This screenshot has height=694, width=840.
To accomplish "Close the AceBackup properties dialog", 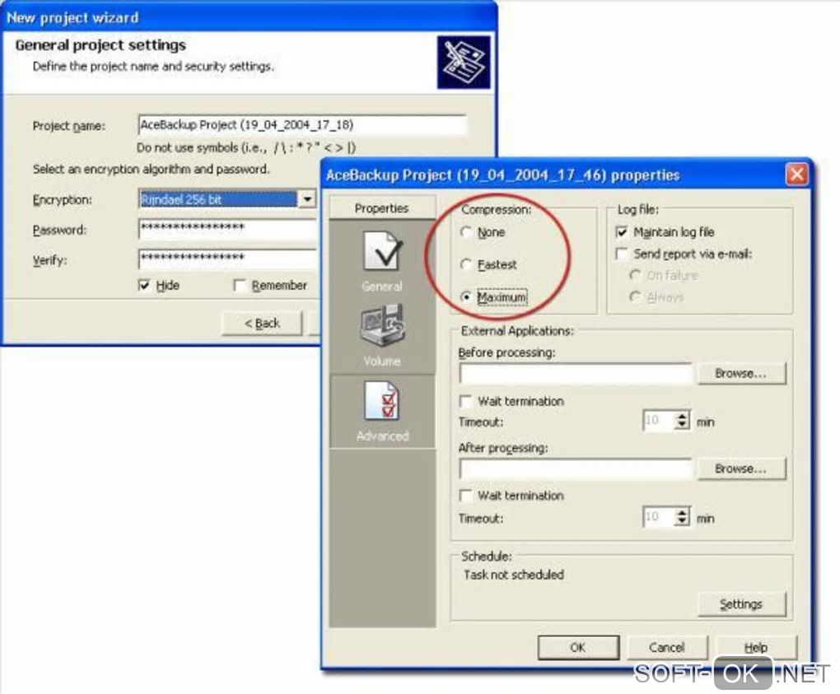I will coord(796,175).
